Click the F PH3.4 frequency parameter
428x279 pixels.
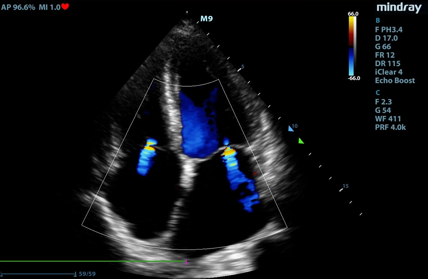click(x=389, y=29)
